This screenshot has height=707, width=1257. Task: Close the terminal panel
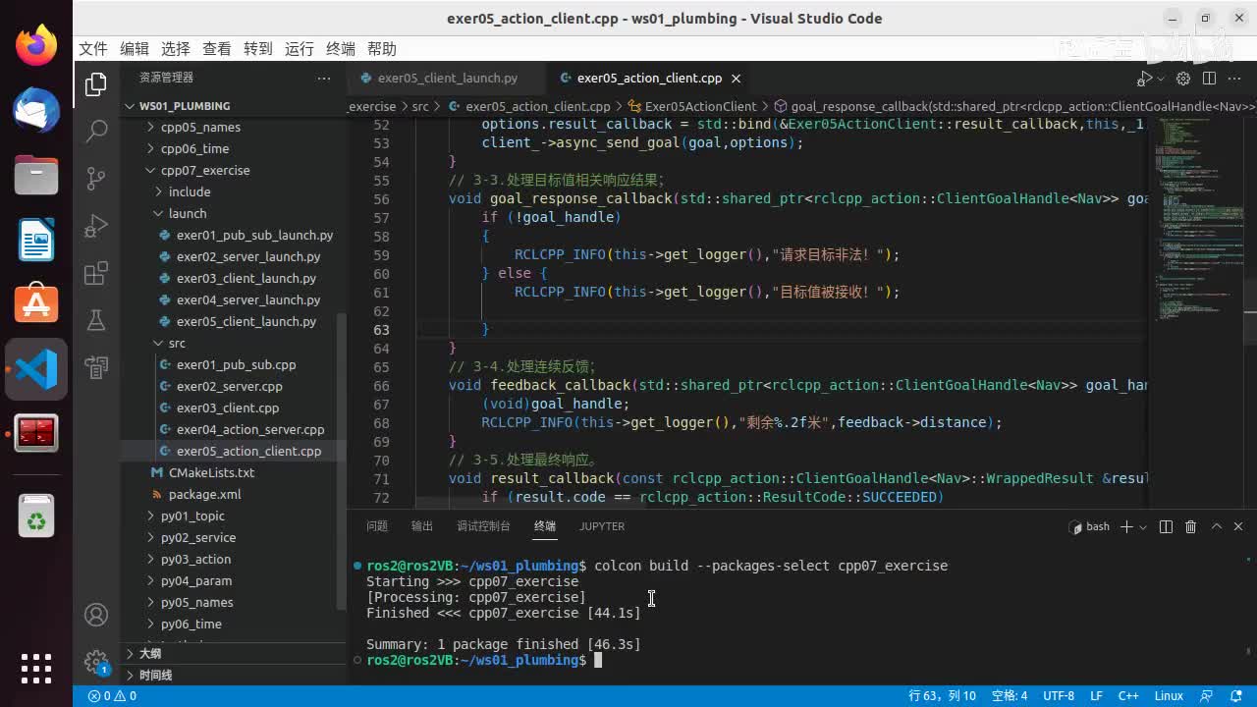click(1238, 527)
